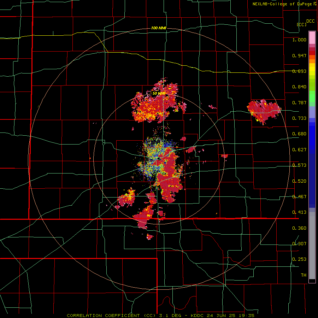Click the pink top segment of color bar
The width and height of the screenshot is (318, 318).
pos(312,38)
